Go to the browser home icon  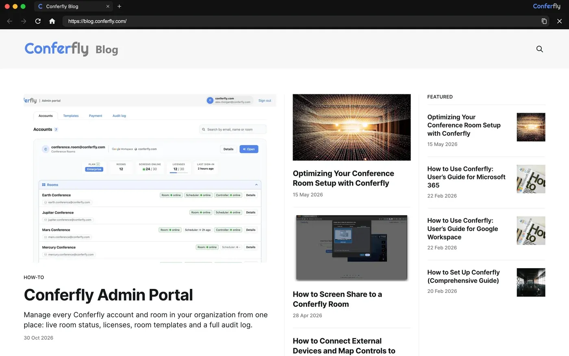(52, 21)
